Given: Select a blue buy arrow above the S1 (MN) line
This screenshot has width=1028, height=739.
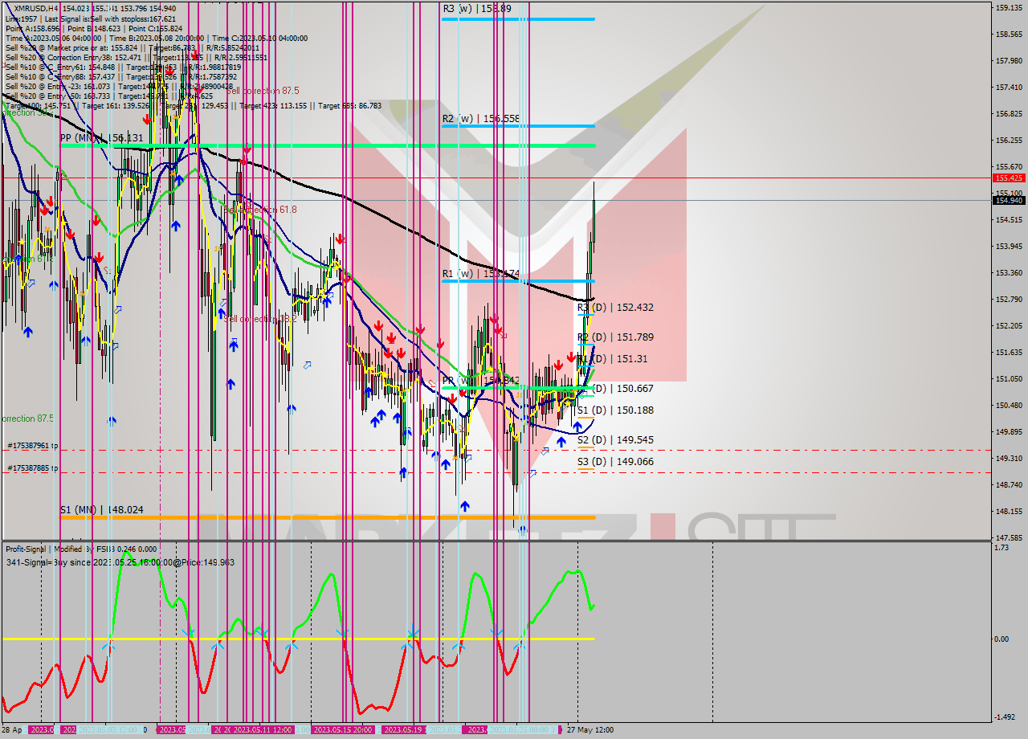Looking at the screenshot, I should (x=465, y=506).
